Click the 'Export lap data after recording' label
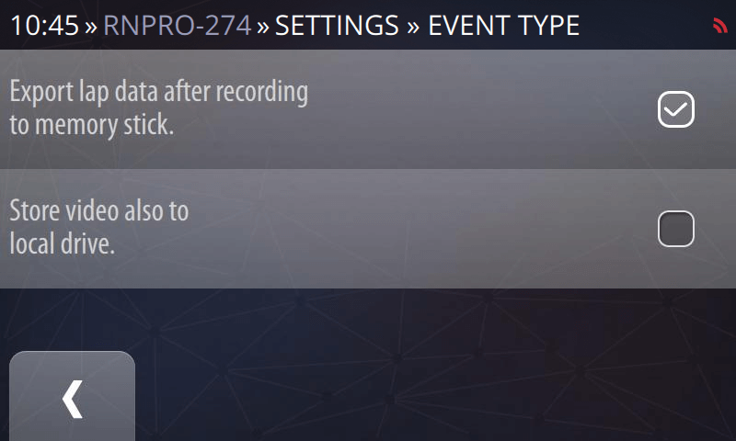Image resolution: width=736 pixels, height=441 pixels. pyautogui.click(x=158, y=93)
